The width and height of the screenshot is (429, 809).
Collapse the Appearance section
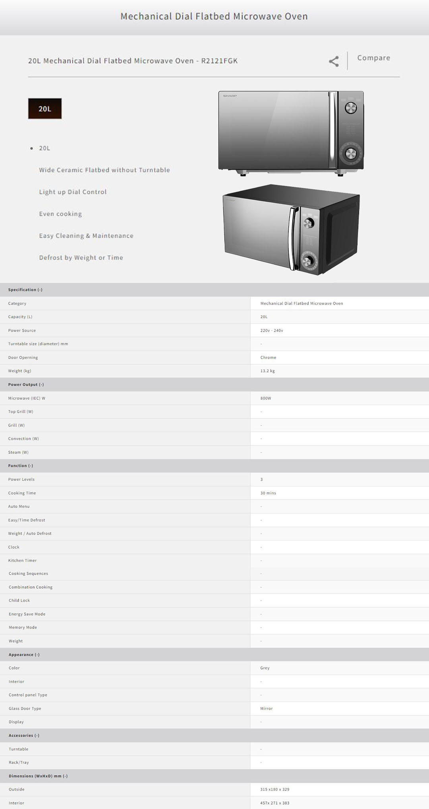24,655
